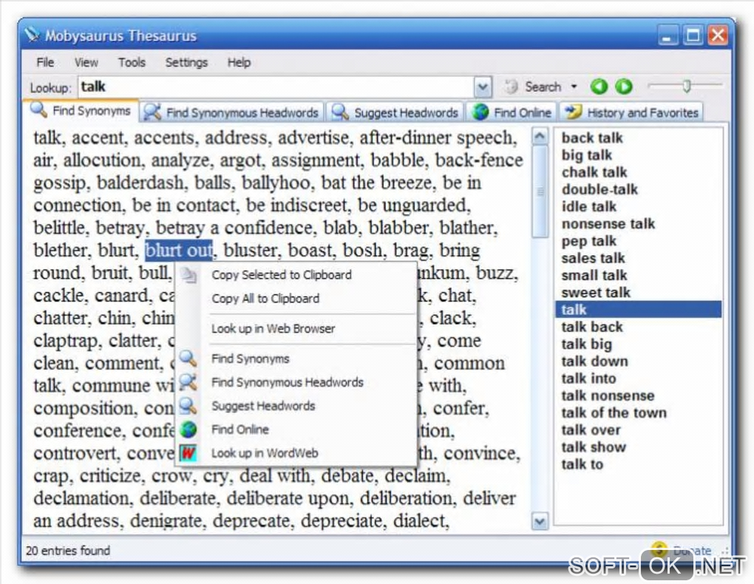This screenshot has height=584, width=754.
Task: Click the Donate coin icon in status bar
Action: coord(659,549)
